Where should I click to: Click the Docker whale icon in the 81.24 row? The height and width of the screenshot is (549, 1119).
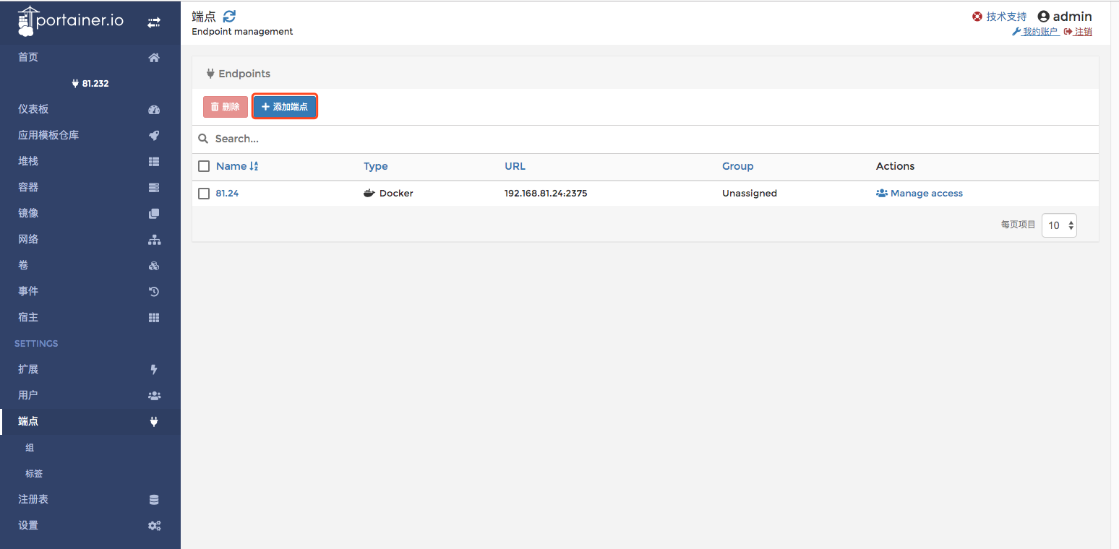pos(369,194)
